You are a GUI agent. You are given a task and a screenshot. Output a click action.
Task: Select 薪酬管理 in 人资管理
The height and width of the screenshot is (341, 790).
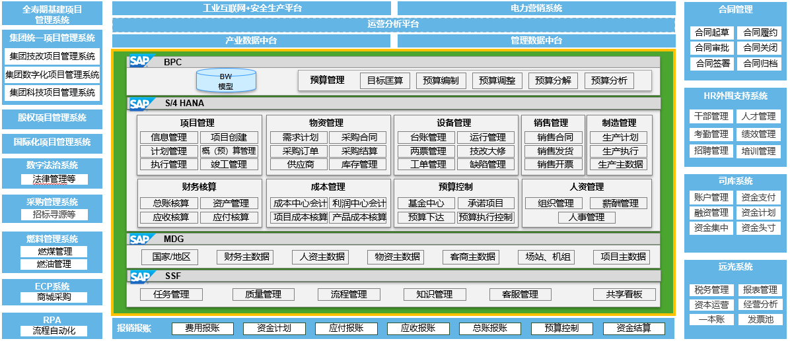click(x=620, y=203)
